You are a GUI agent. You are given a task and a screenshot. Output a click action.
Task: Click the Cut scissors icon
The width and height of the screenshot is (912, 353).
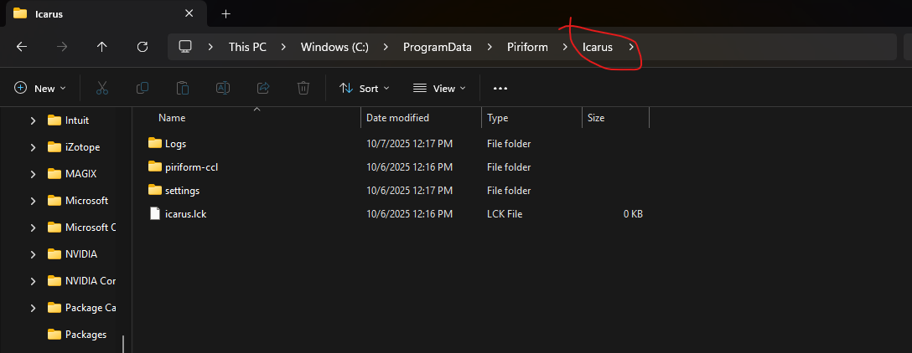coord(102,88)
